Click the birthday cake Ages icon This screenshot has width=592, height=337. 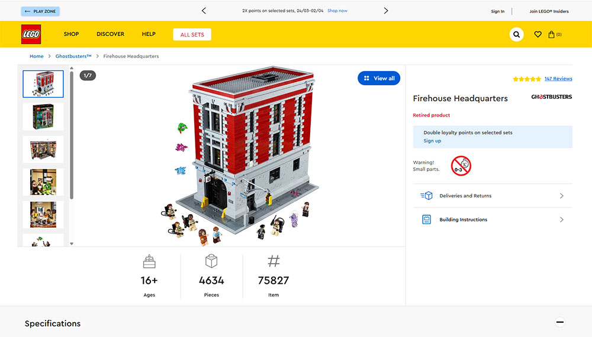(149, 261)
